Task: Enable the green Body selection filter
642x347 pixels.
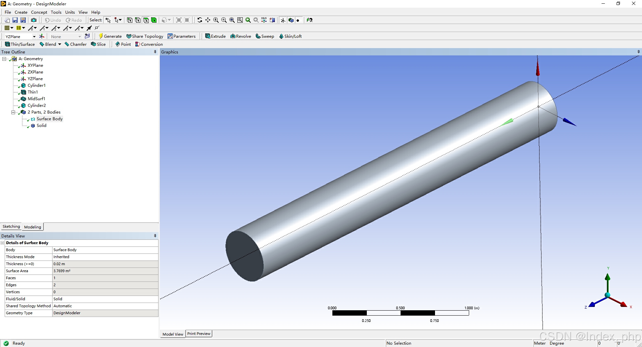Action: click(x=154, y=20)
